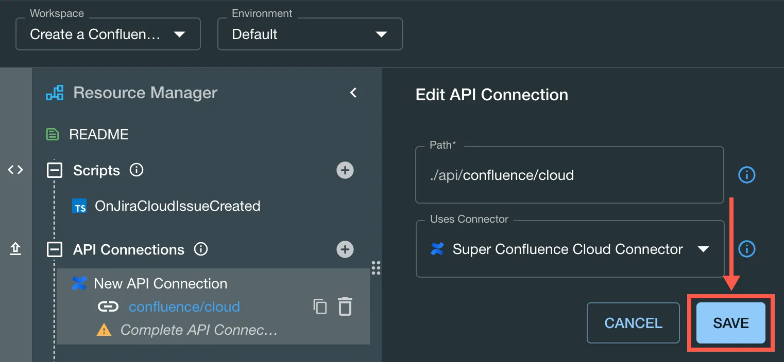This screenshot has height=362, width=784.
Task: Click the code view sidebar icon
Action: point(15,170)
